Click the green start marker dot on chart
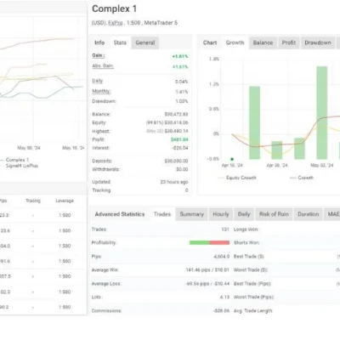 (232, 159)
